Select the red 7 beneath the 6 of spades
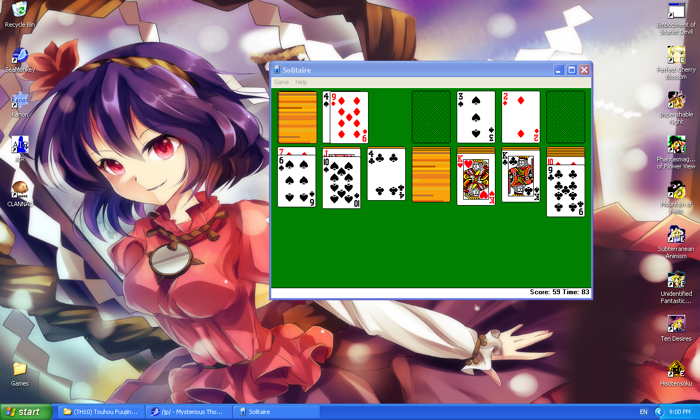The height and width of the screenshot is (420, 700). (x=297, y=151)
